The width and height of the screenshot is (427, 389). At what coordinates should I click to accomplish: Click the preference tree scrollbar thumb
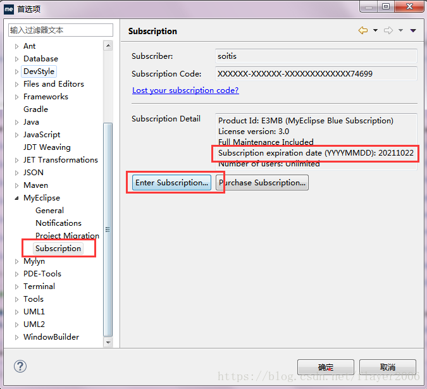(x=108, y=230)
